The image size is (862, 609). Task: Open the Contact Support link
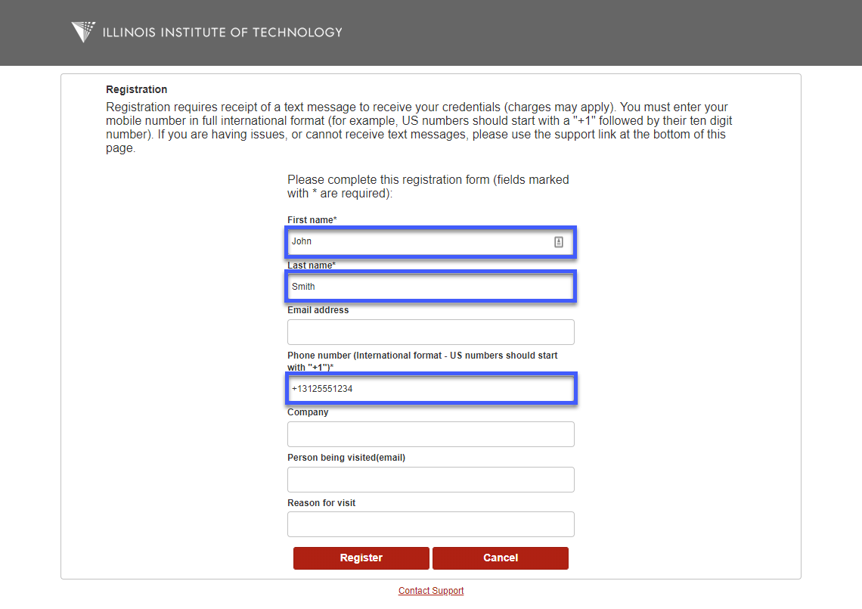click(x=431, y=591)
